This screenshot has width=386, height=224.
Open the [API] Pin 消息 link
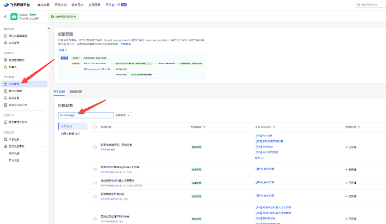[x=263, y=136]
